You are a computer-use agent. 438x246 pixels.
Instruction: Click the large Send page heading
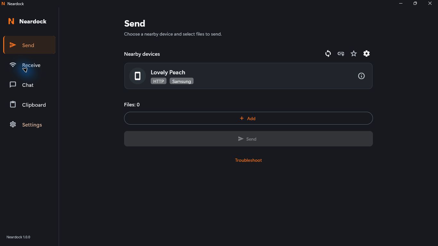135,23
